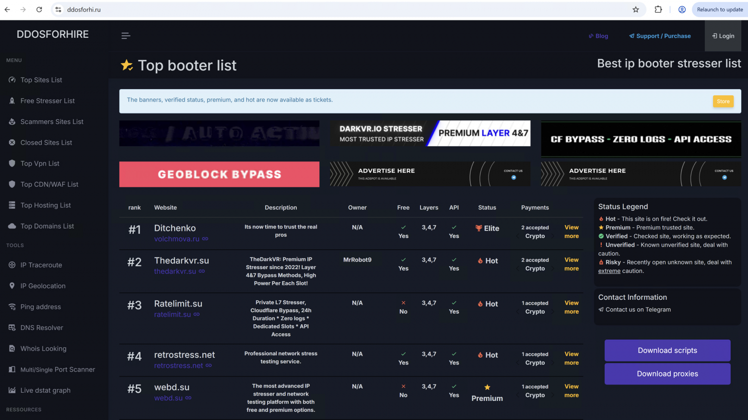The width and height of the screenshot is (748, 420).
Task: Open the browser extensions puzzle icon
Action: point(658,10)
